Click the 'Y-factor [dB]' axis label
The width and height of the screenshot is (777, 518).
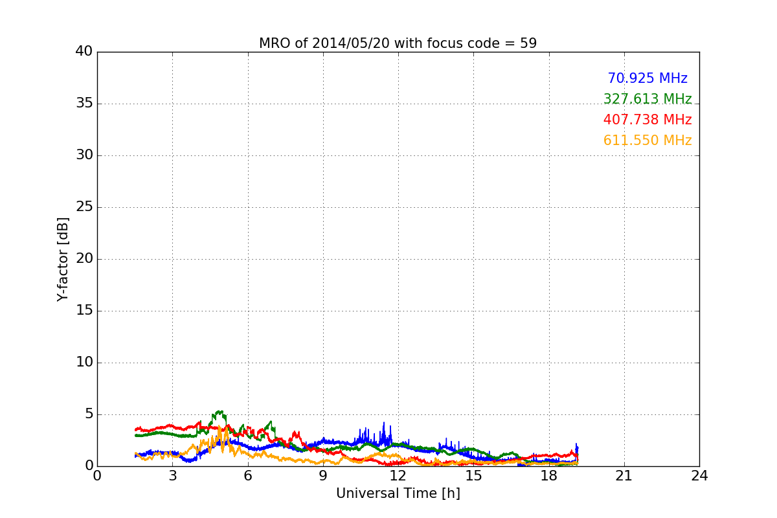(63, 259)
